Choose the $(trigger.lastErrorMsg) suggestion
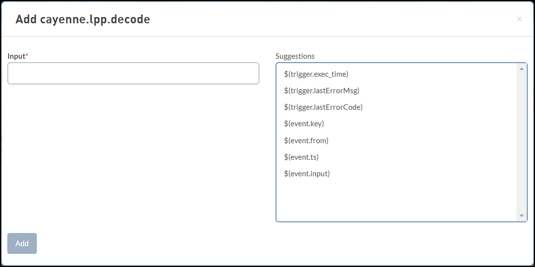This screenshot has width=535, height=267. click(322, 91)
